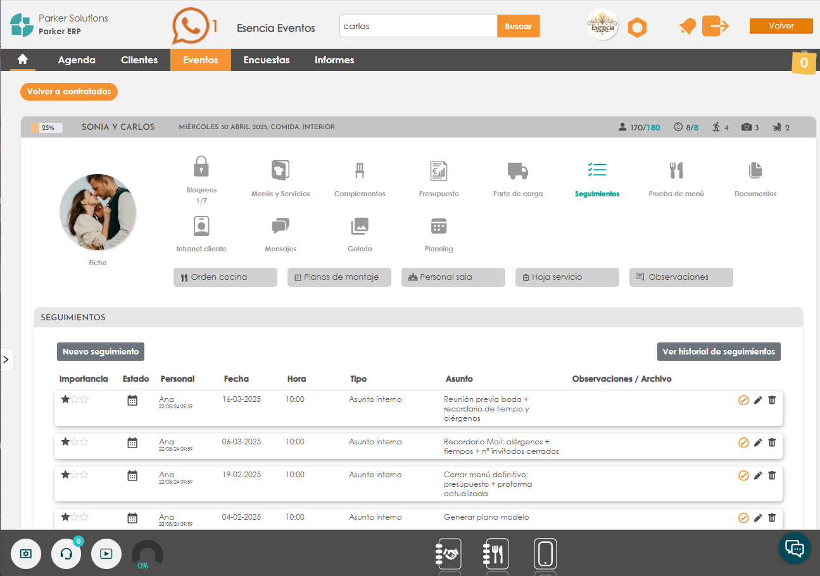Open the Bloqueos padlock icon
820x576 pixels.
tap(201, 166)
